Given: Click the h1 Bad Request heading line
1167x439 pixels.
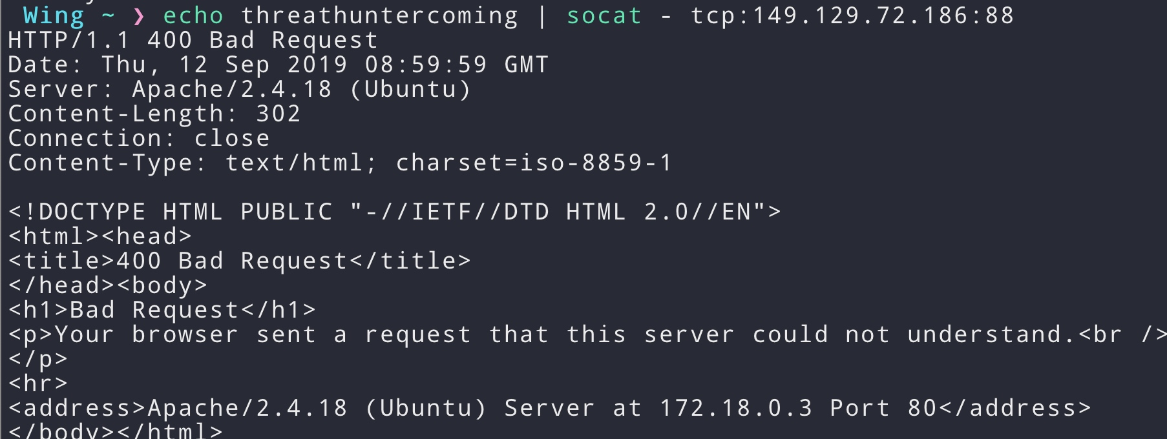Looking at the screenshot, I should point(162,310).
